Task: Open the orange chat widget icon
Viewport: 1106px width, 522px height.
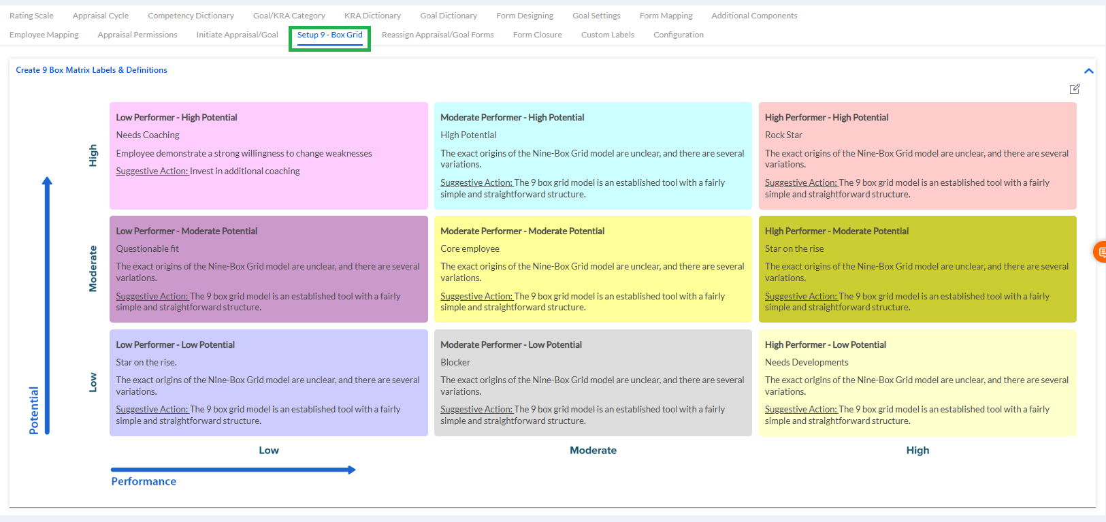Action: (x=1101, y=252)
